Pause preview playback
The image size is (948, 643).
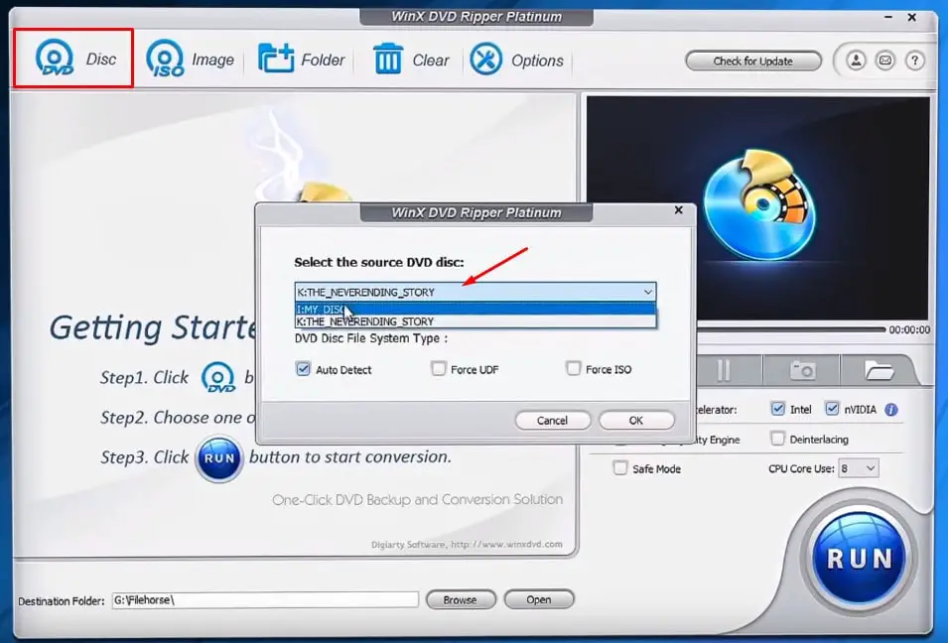pyautogui.click(x=724, y=370)
